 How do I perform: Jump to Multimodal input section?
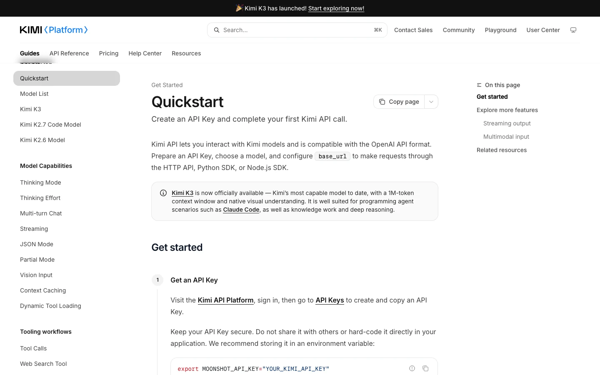click(506, 137)
